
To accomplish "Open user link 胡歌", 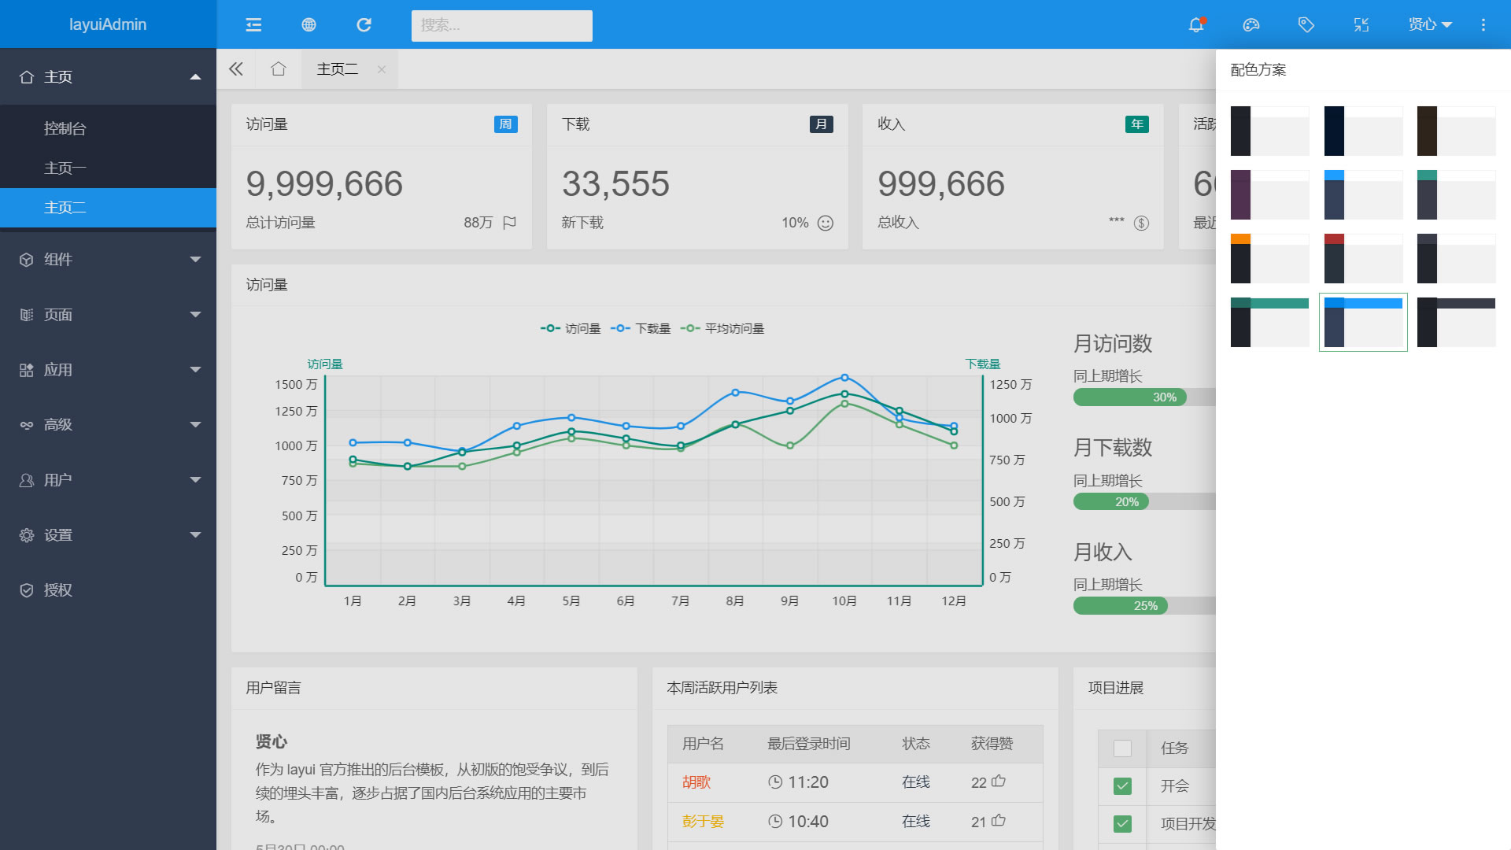I will pos(696,782).
